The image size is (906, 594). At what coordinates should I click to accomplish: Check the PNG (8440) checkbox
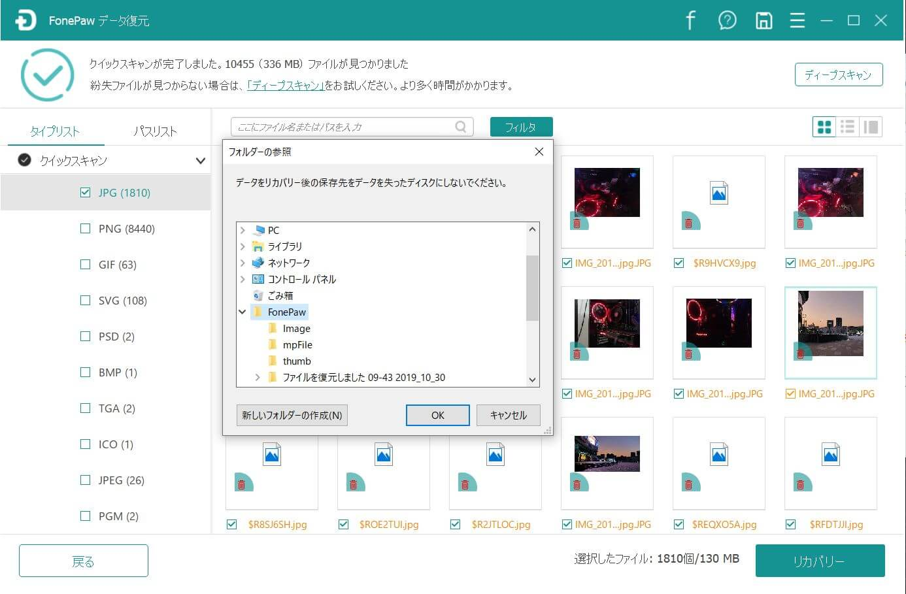pos(85,228)
